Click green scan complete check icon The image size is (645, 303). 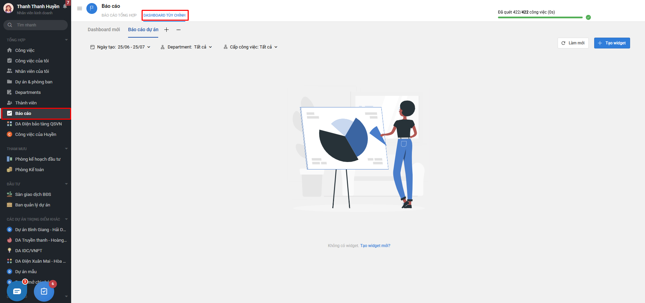[x=588, y=17]
